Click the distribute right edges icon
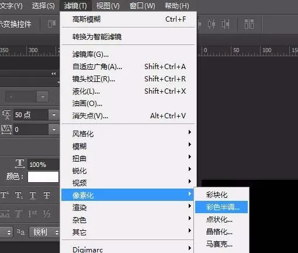The width and height of the screenshot is (298, 253). tap(226, 24)
